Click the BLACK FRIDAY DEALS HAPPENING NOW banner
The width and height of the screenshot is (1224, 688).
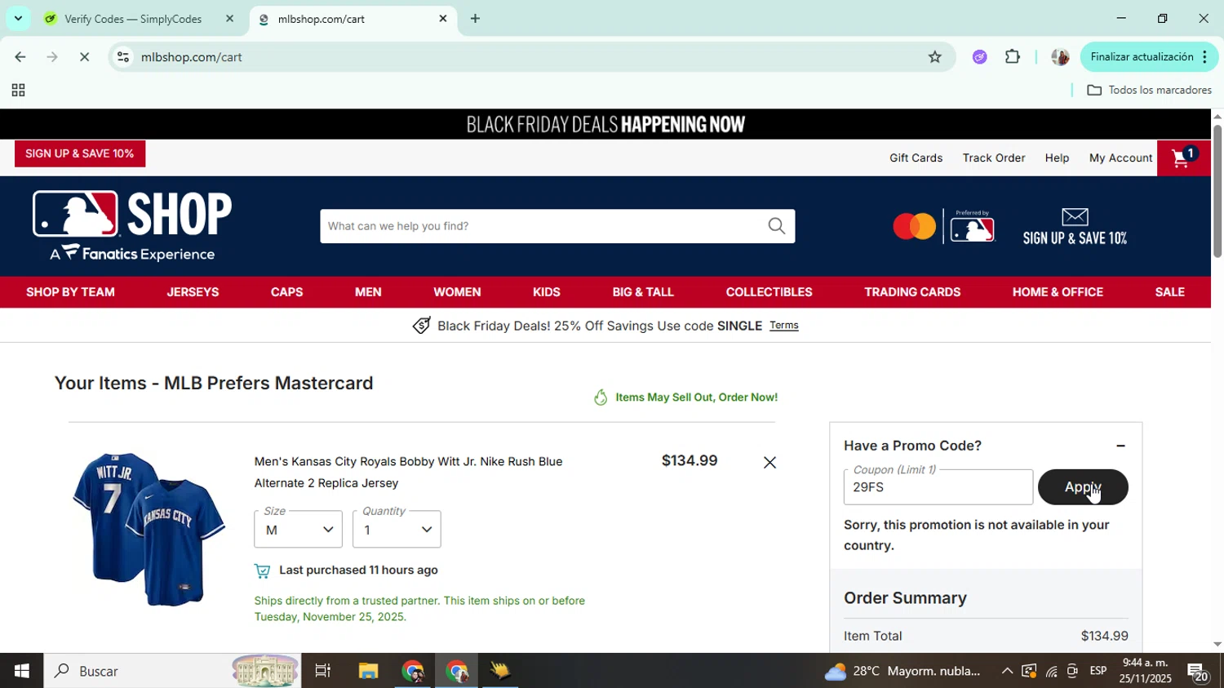click(605, 124)
